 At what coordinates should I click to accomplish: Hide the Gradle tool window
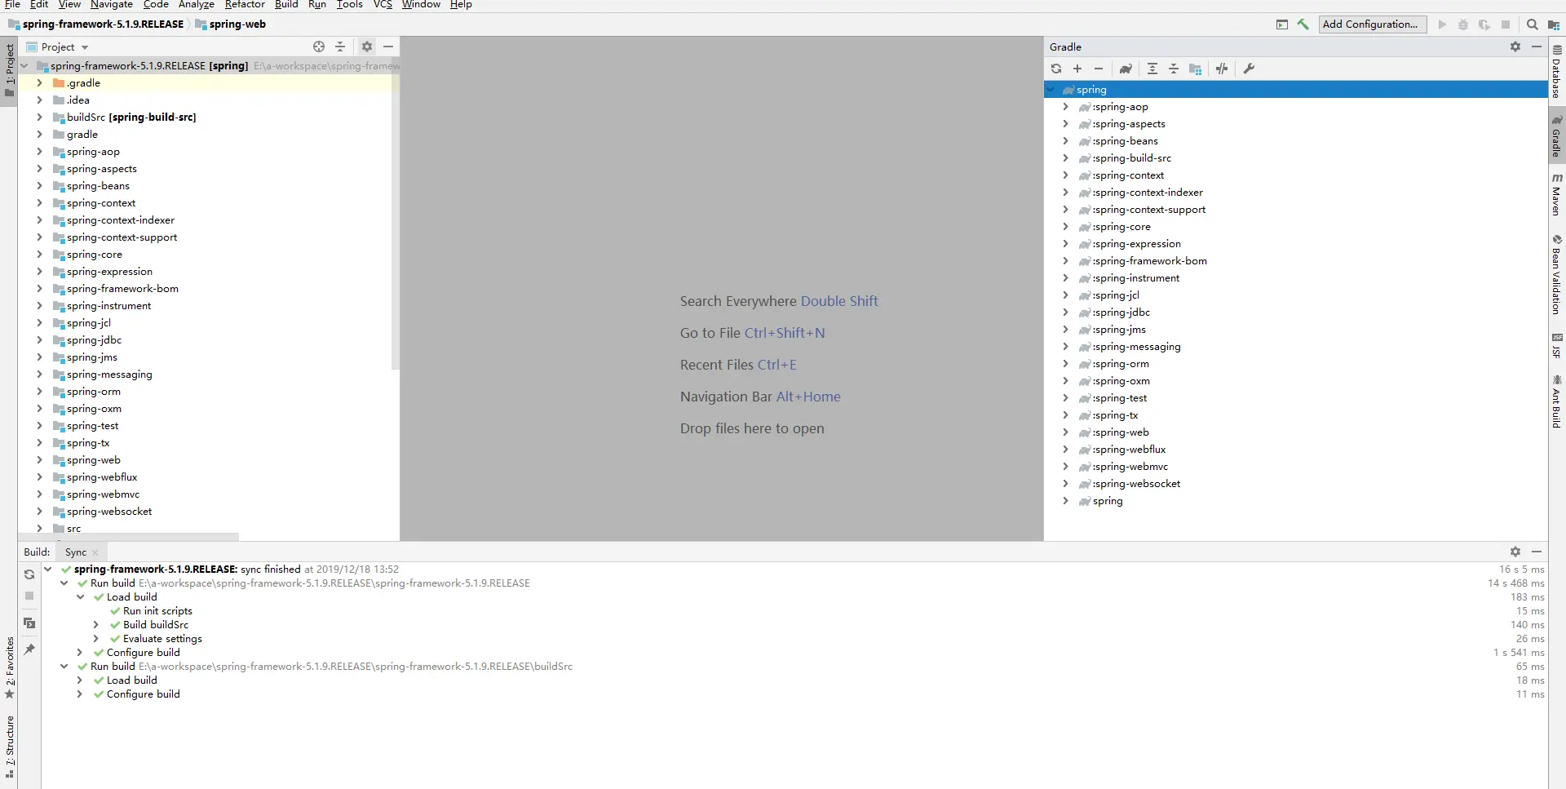click(1537, 47)
